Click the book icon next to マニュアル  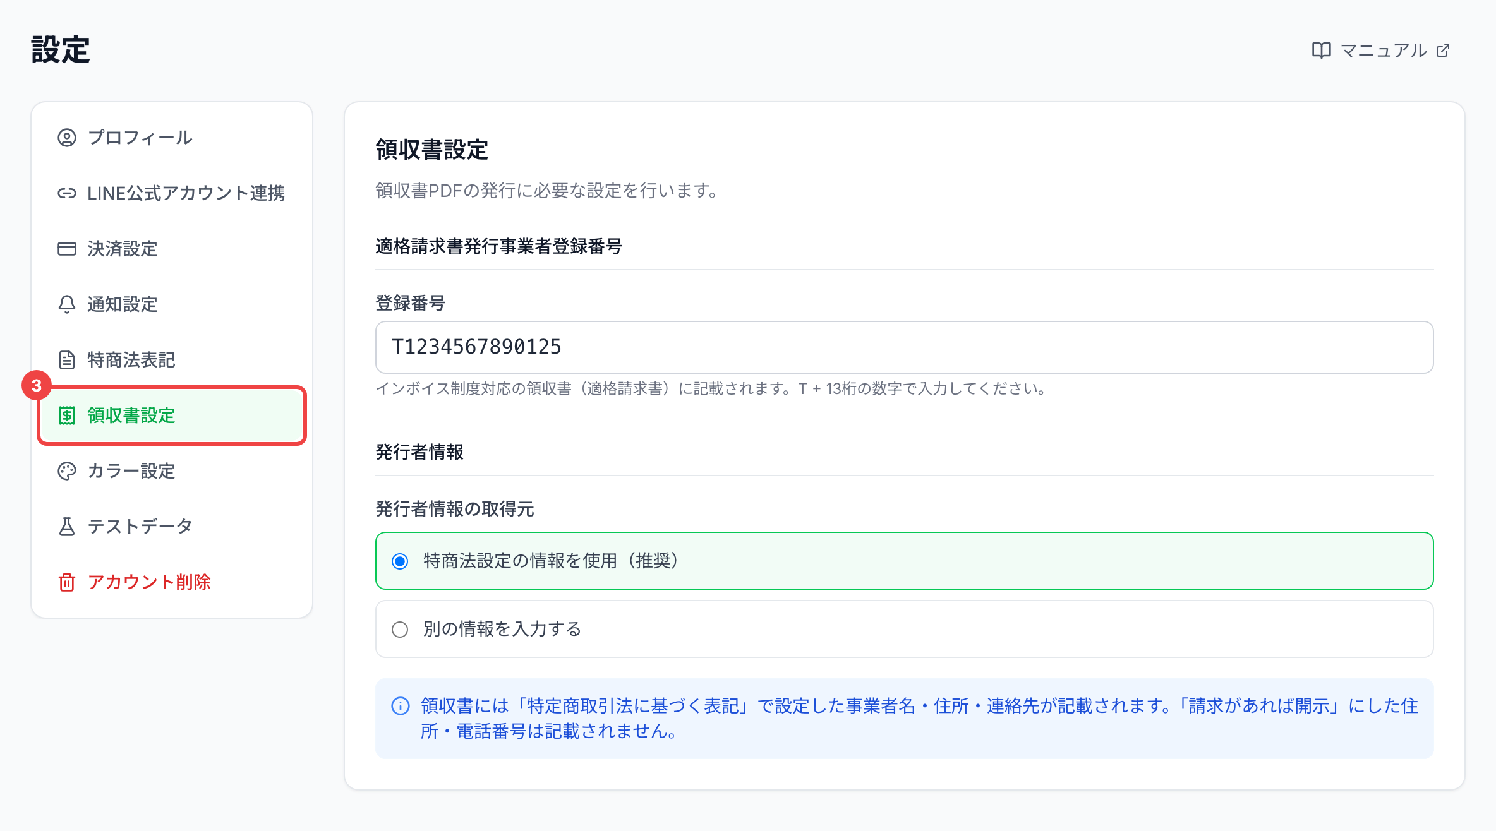pyautogui.click(x=1321, y=51)
